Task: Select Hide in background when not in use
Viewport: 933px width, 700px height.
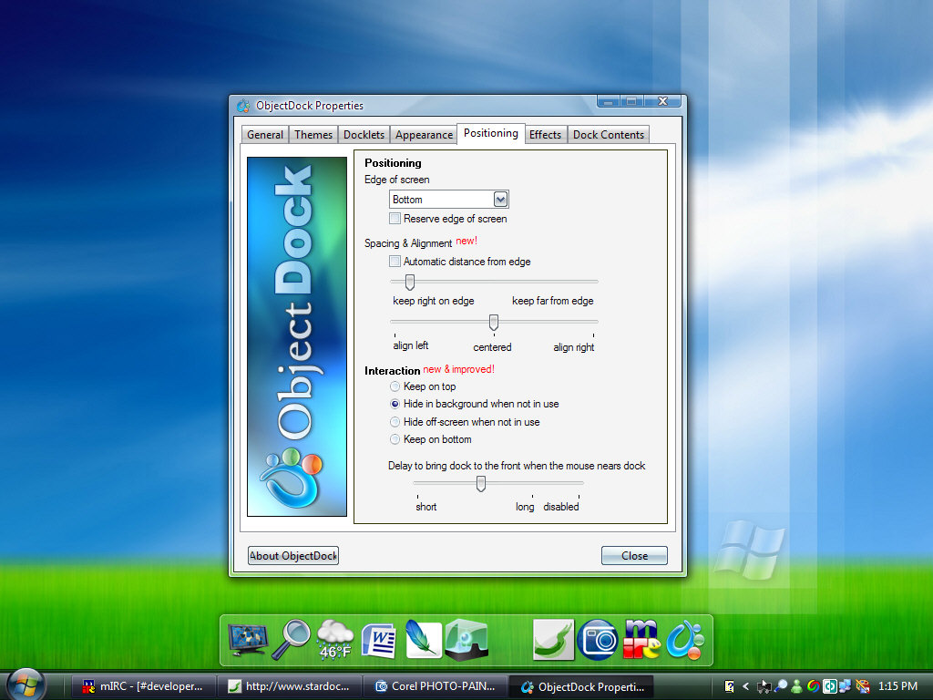Action: (395, 404)
